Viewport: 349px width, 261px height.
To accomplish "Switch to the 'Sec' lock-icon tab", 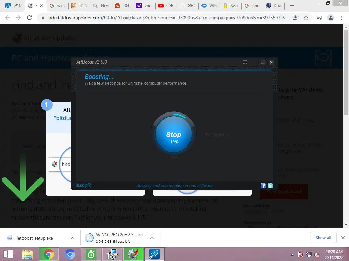I will pos(231,6).
